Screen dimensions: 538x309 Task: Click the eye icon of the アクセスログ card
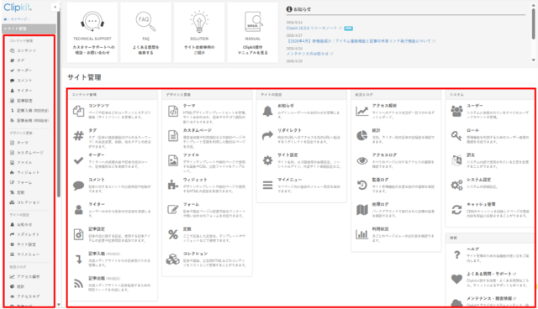coord(362,160)
